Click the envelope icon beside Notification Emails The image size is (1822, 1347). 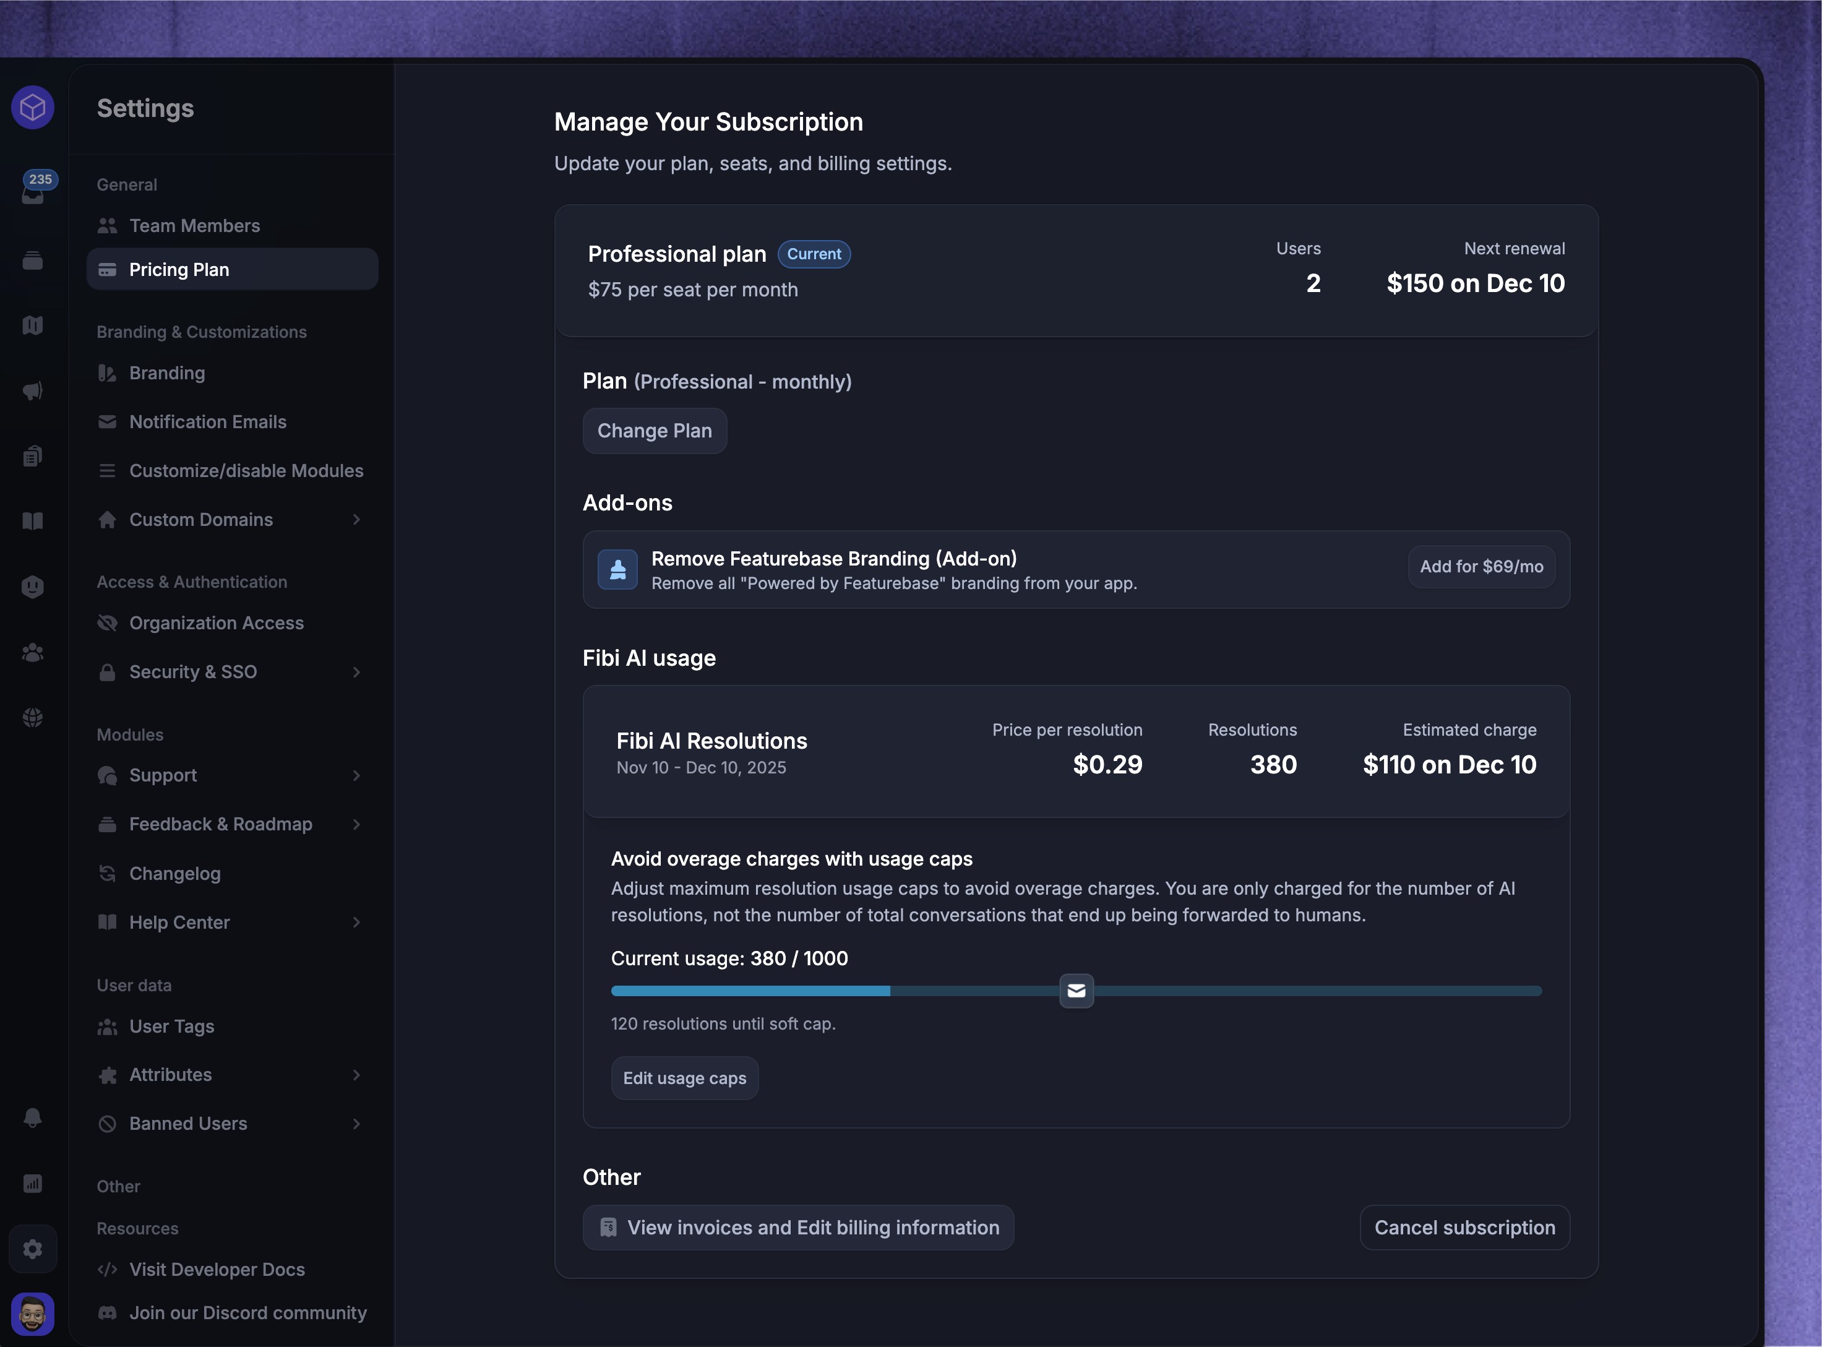107,421
